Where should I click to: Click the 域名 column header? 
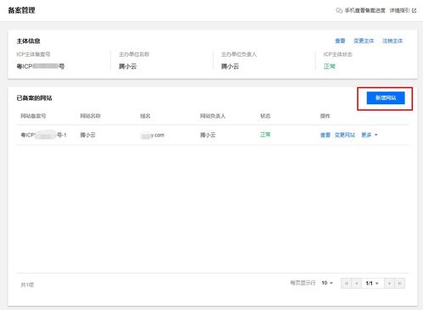point(145,116)
